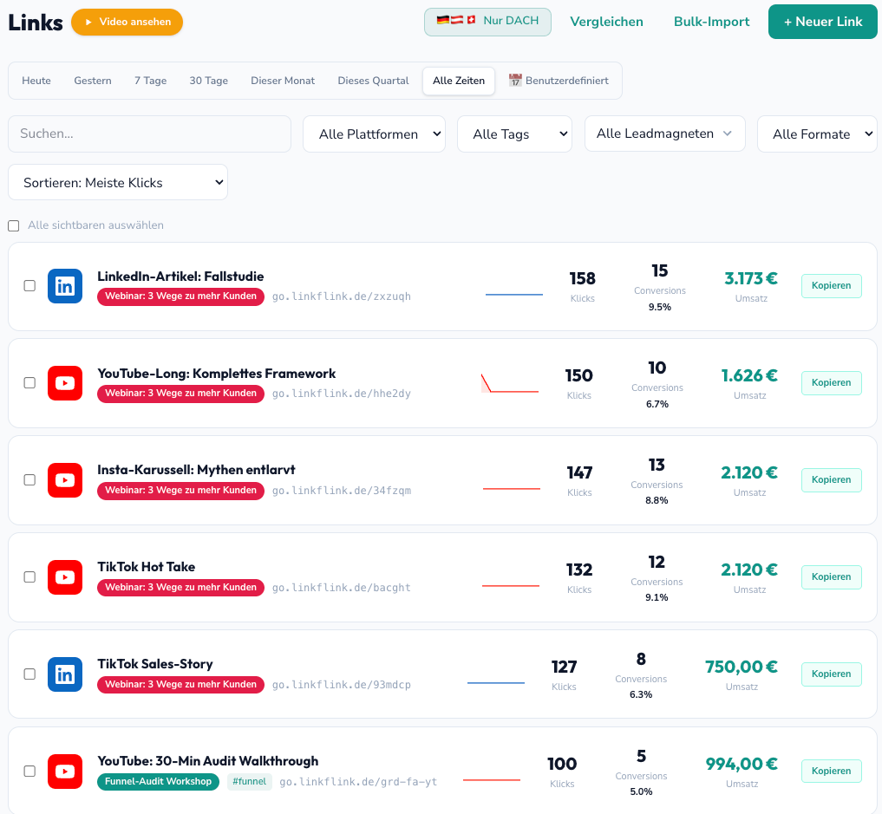Viewport: 882px width, 814px height.
Task: Expand the 'Alle Tags' filter dropdown
Action: (x=514, y=133)
